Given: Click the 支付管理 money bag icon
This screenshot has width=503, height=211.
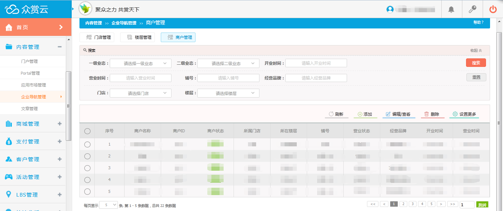Looking at the screenshot, I should (x=9, y=142).
